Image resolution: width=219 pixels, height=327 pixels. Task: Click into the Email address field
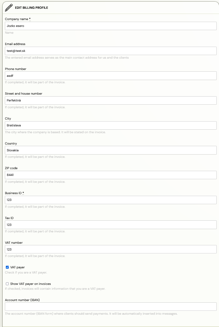click(x=111, y=51)
